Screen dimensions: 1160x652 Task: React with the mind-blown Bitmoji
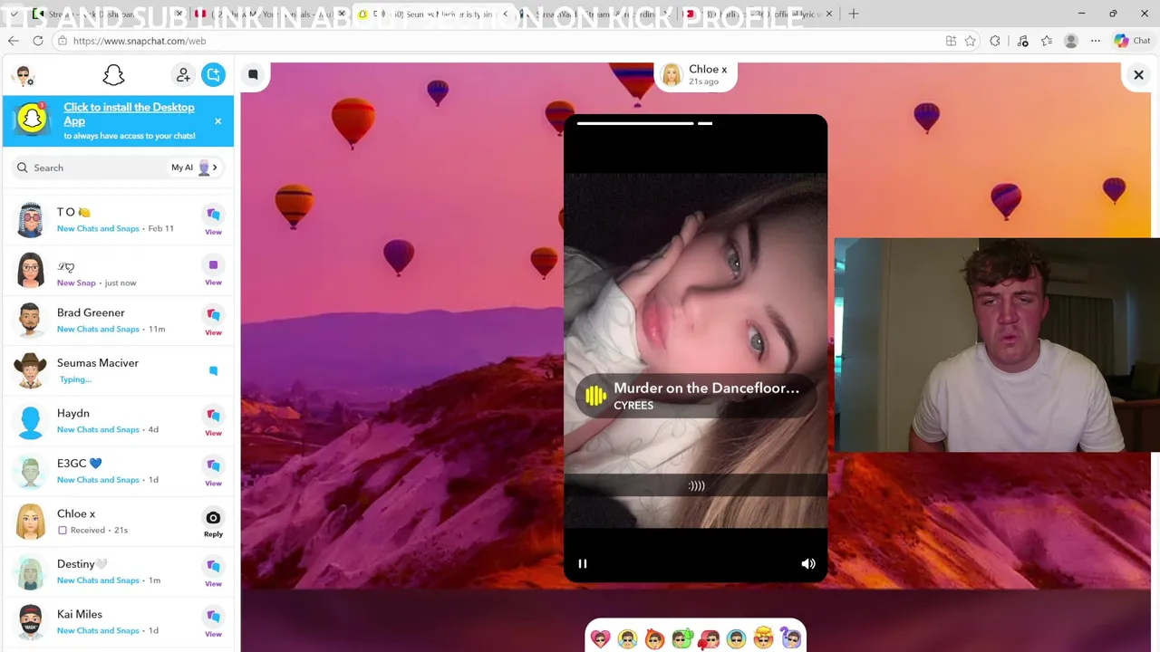(x=763, y=639)
